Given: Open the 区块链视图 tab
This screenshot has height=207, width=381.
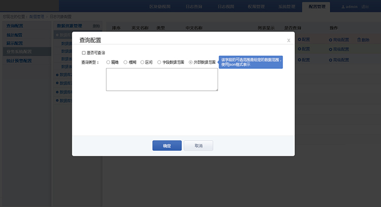Looking at the screenshot, I should [x=160, y=7].
